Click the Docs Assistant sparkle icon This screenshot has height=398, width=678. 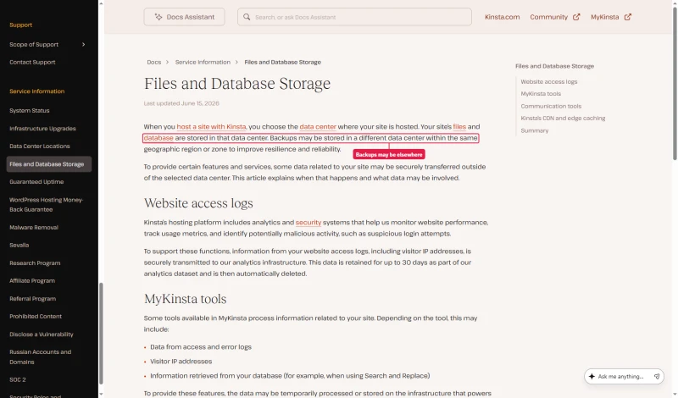[x=158, y=17]
